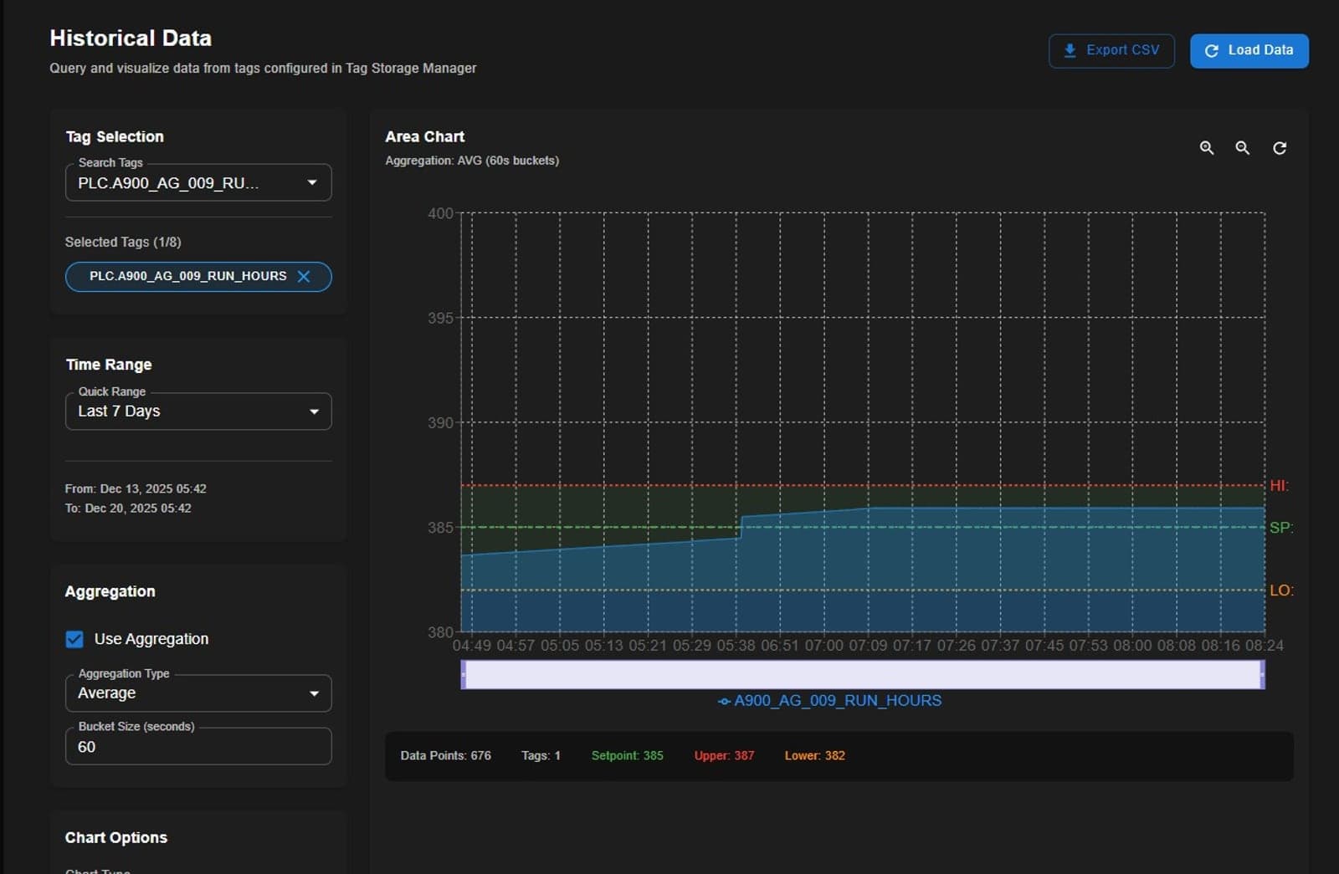Click the Export CSV button
The image size is (1339, 874).
click(1111, 50)
